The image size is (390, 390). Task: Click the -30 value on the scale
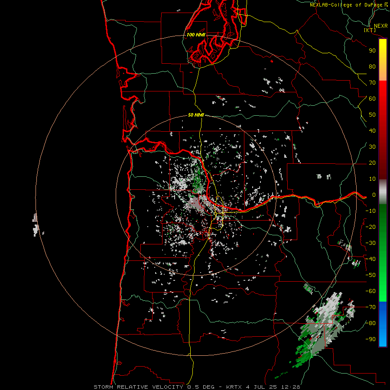click(370, 243)
